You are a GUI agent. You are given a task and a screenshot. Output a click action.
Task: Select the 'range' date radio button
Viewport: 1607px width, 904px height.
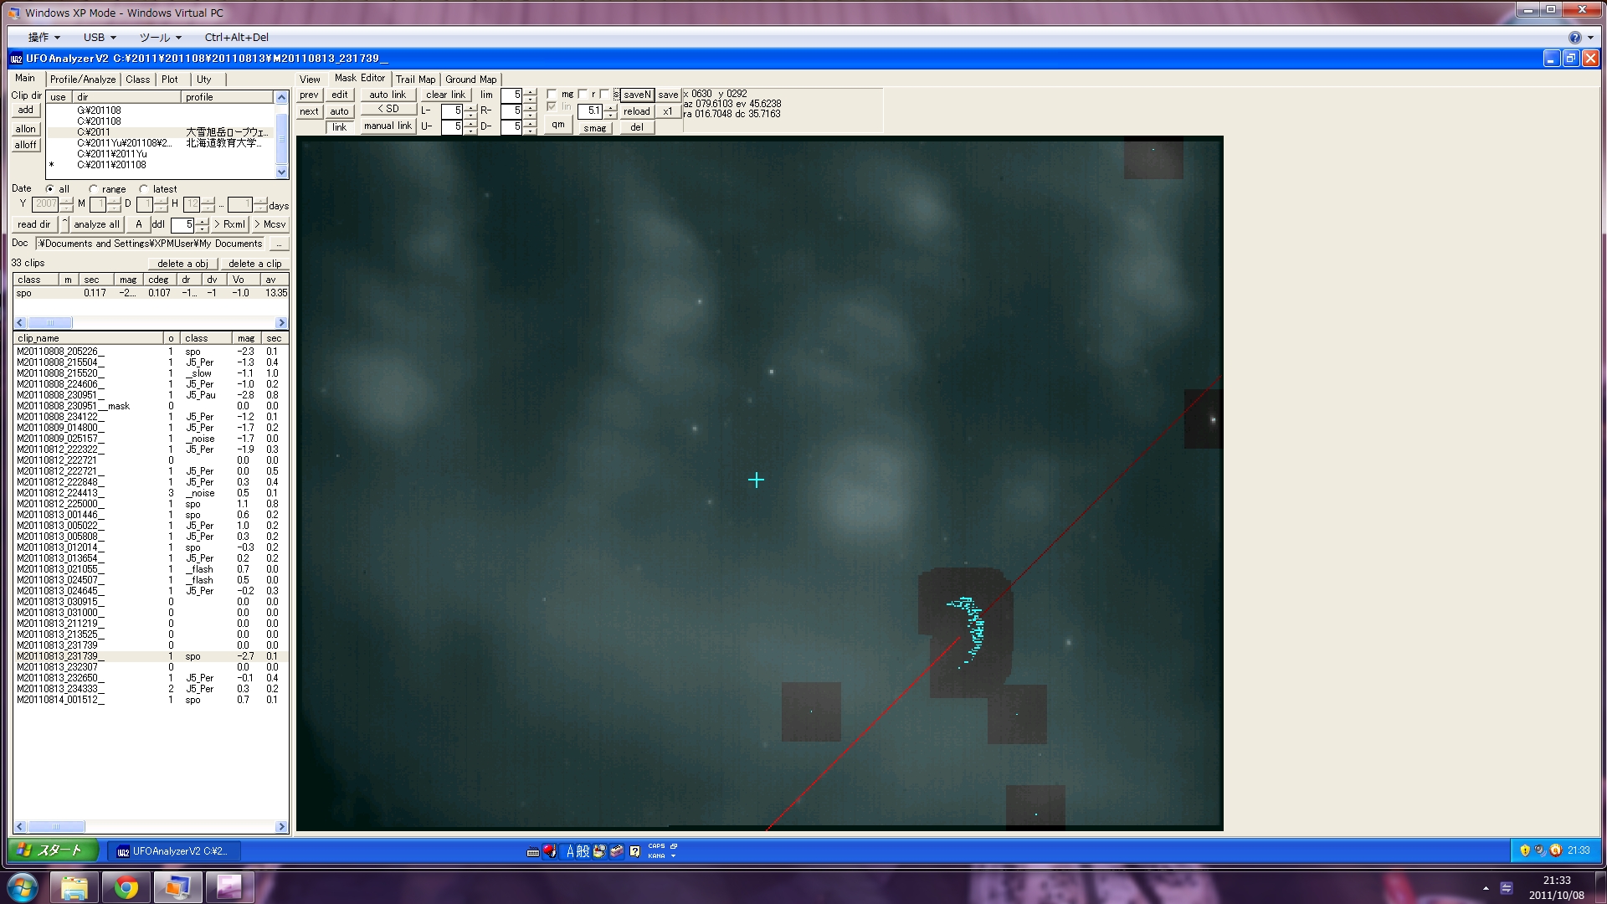[93, 189]
